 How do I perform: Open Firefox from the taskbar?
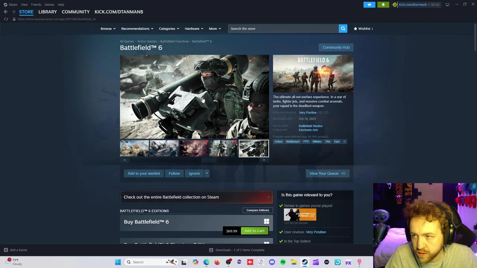[217, 262]
